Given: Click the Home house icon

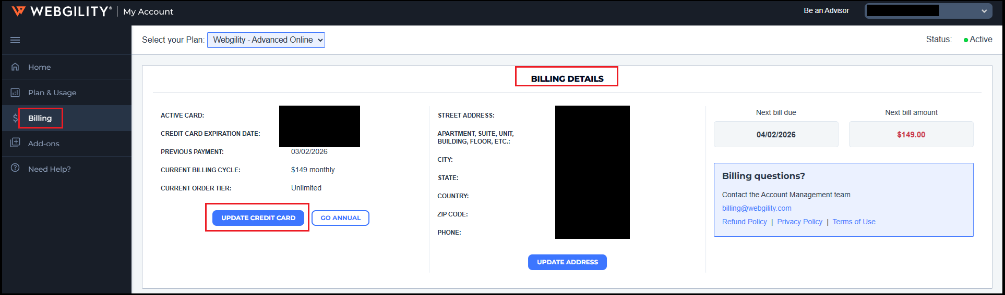Looking at the screenshot, I should click(15, 67).
